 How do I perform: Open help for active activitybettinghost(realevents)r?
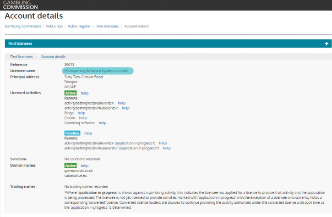pyautogui.click(x=122, y=103)
